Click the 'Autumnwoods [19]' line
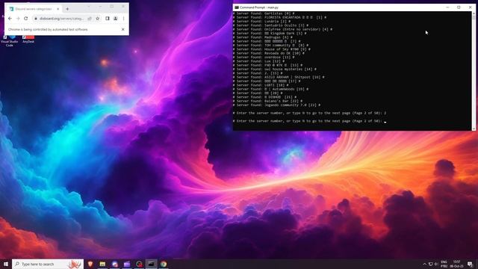Viewport: 478px width, 269px height. (271, 89)
